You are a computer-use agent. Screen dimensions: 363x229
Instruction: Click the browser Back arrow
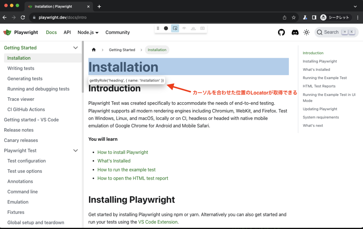[5, 18]
